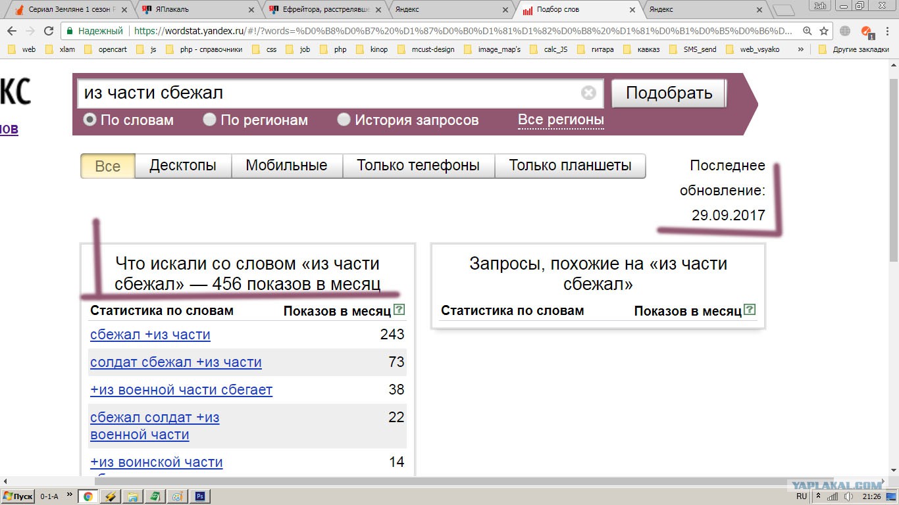
Task: Switch to the 'Только планшеты' tab
Action: [x=570, y=166]
